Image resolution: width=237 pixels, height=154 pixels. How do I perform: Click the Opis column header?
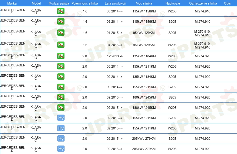tap(227, 3)
